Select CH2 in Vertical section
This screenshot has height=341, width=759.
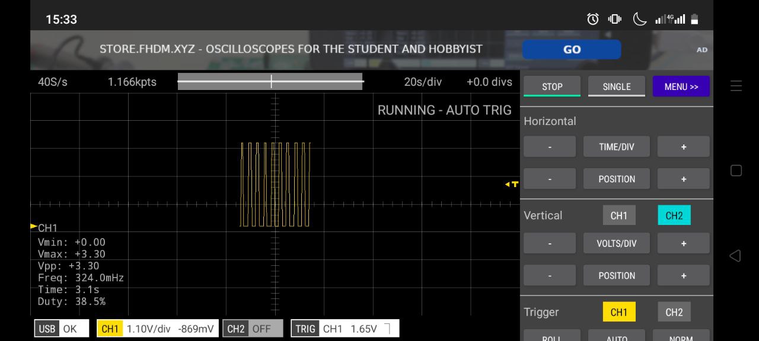click(x=674, y=215)
